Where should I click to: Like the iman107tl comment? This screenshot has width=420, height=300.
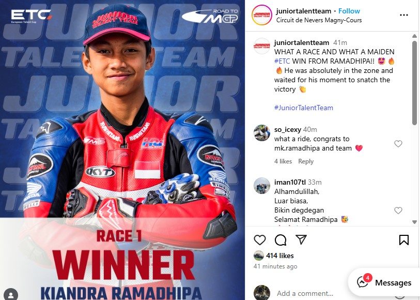pos(398,211)
